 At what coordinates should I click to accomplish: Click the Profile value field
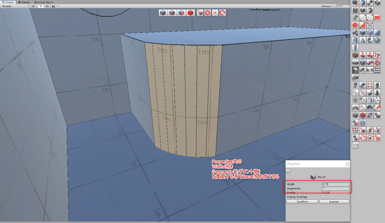335,193
